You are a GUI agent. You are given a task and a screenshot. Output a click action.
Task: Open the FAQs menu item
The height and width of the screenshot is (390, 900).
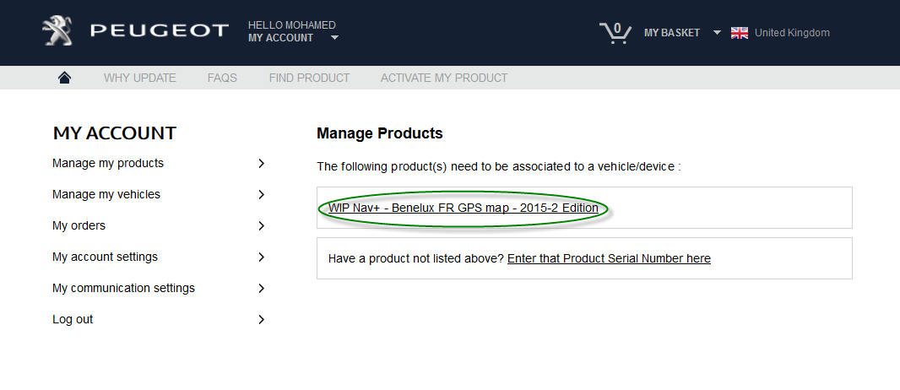(x=222, y=78)
